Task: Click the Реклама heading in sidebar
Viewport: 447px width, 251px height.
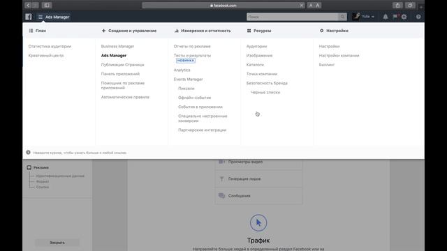Action: (x=41, y=167)
